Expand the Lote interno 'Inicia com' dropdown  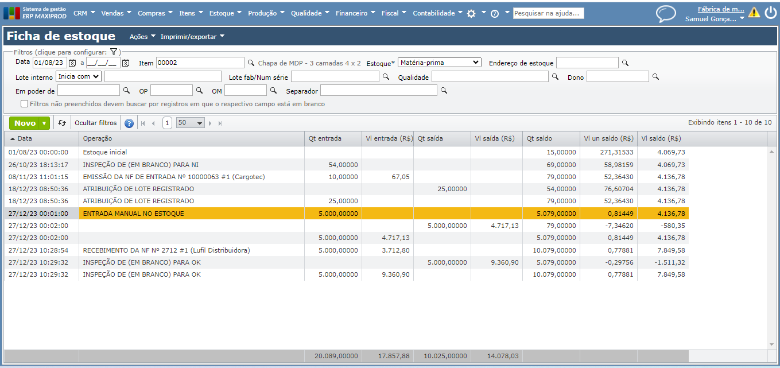(x=79, y=76)
